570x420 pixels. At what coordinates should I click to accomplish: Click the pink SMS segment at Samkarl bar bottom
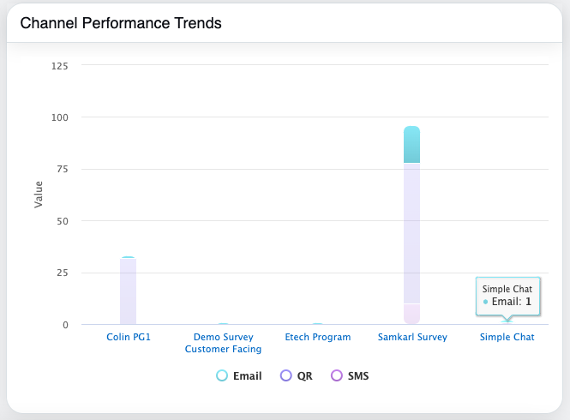point(411,314)
